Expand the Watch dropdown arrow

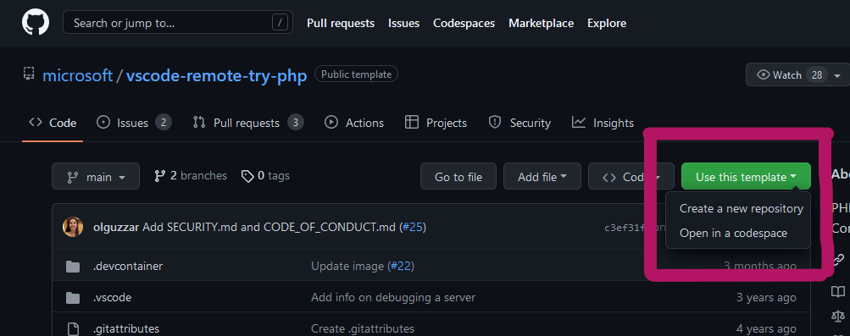coord(837,76)
